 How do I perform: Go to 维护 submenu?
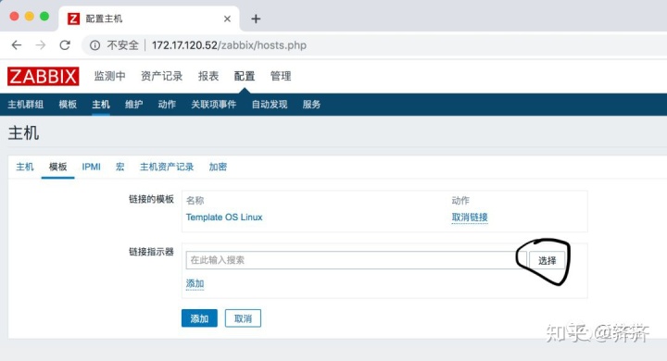133,105
